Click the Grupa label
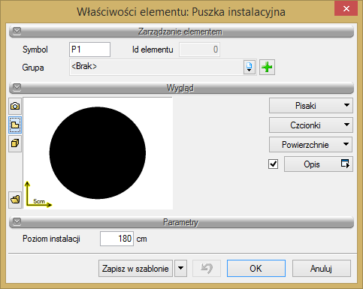The width and height of the screenshot is (363, 289). (x=33, y=68)
